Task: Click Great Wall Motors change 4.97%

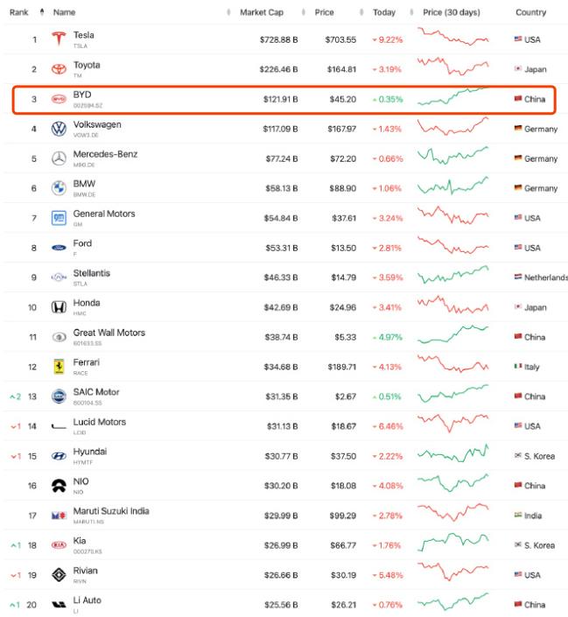Action: click(x=388, y=337)
